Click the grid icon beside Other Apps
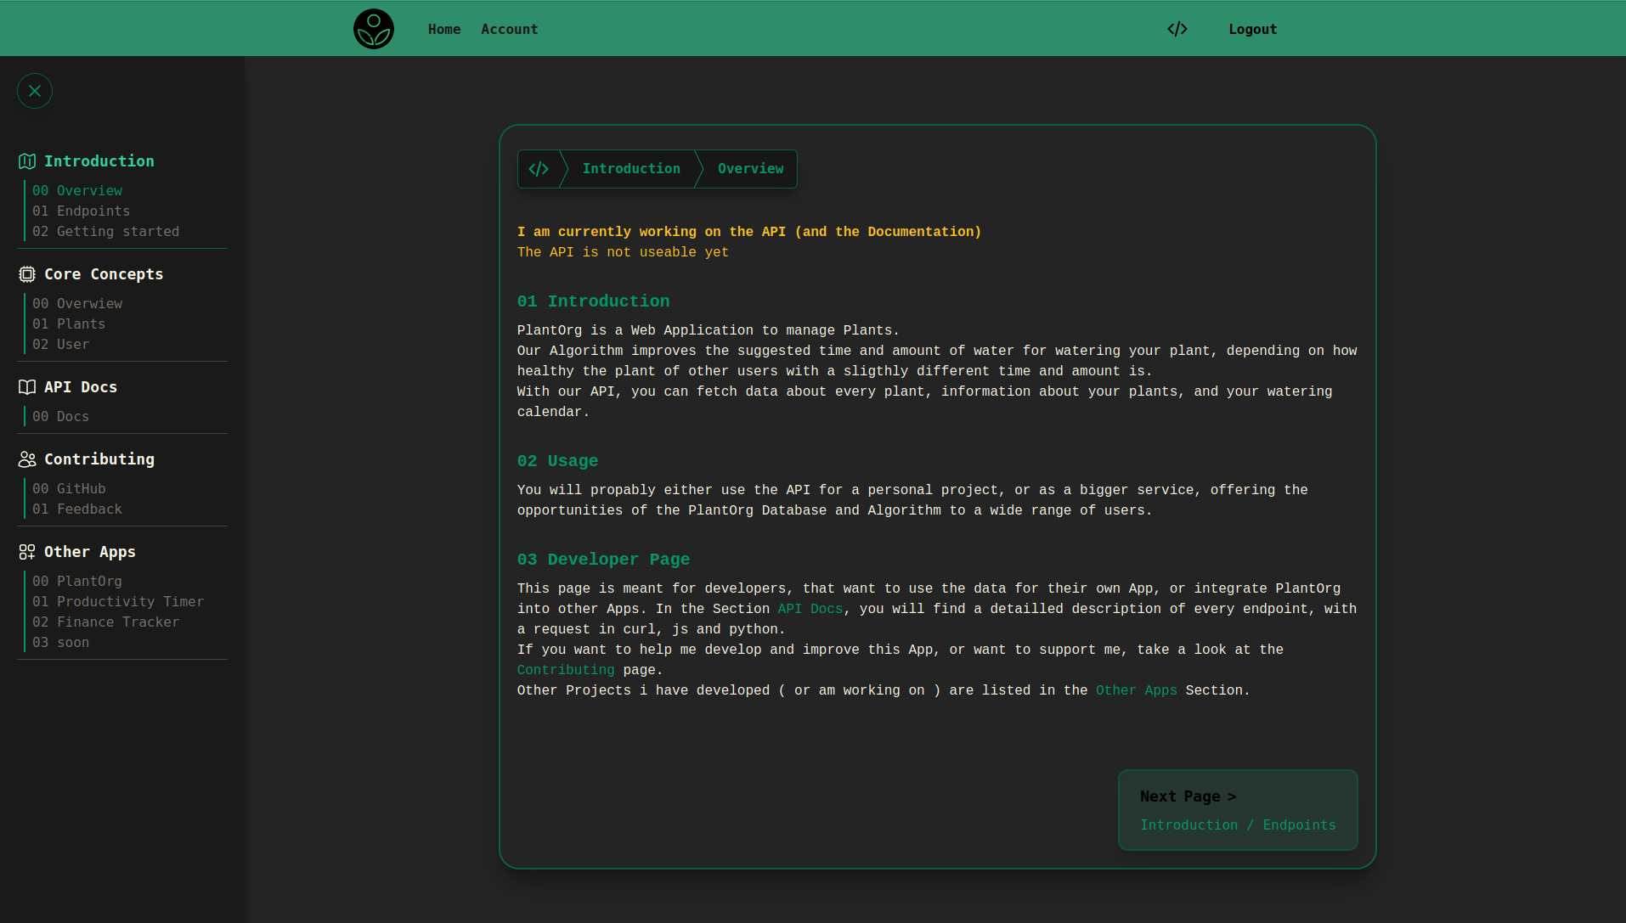The width and height of the screenshot is (1626, 923). click(27, 552)
